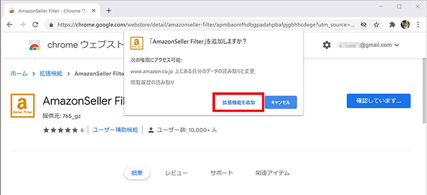
Task: Open a new tab with the plus button
Action: (x=109, y=11)
